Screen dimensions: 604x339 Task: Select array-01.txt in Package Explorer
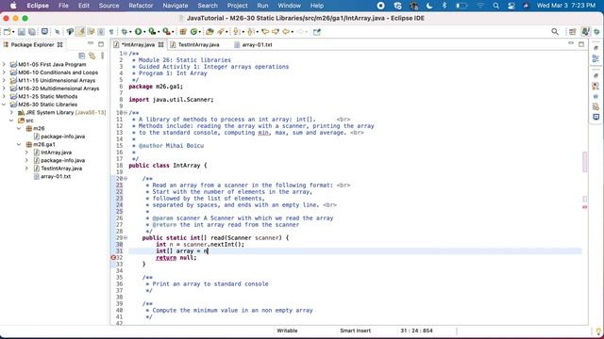[x=56, y=176]
